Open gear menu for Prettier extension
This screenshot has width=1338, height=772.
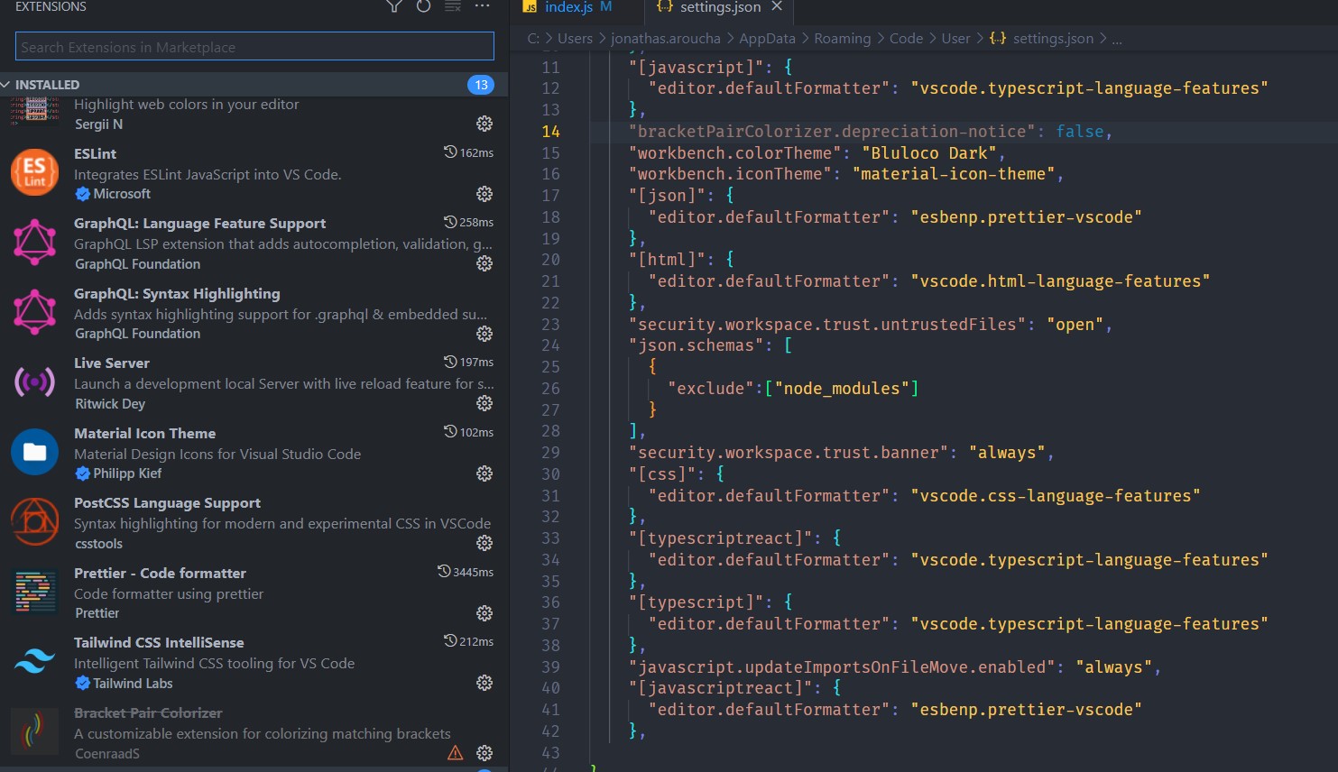coord(484,613)
